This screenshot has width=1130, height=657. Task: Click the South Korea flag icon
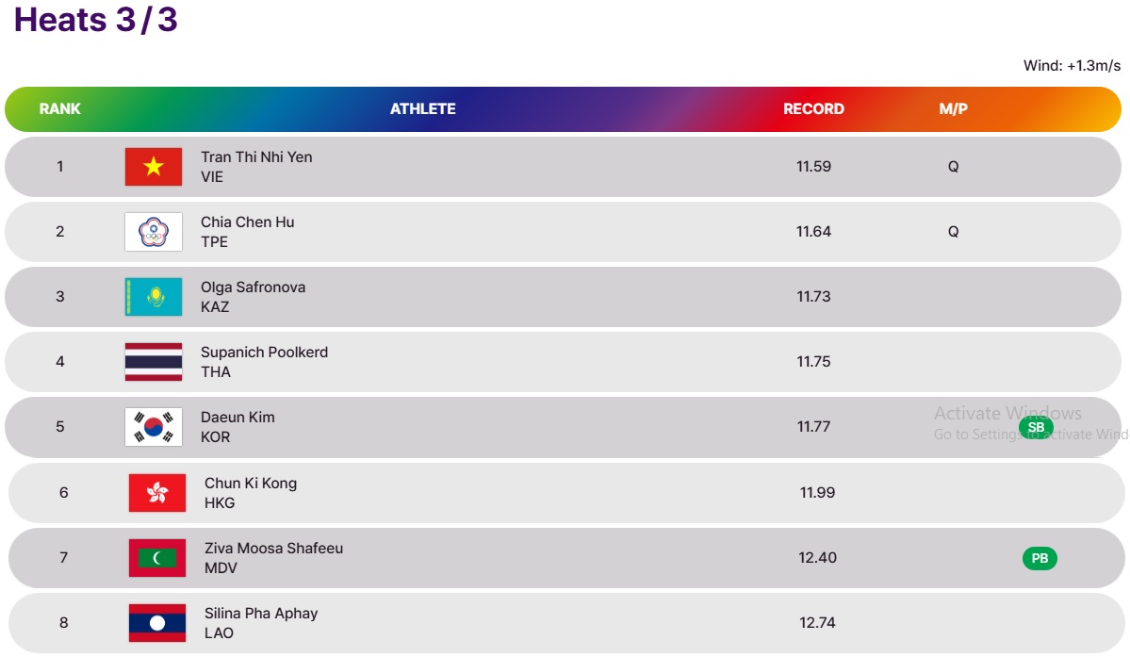click(x=154, y=427)
